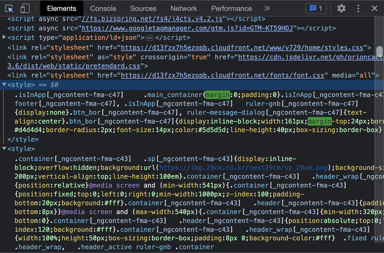384x253 pixels.
Task: Click the ellipsis button in ld+json script
Action: tap(150, 38)
